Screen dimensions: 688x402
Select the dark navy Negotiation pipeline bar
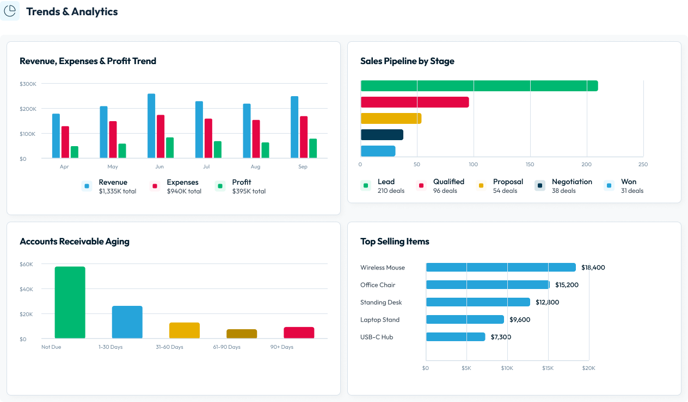click(x=382, y=135)
